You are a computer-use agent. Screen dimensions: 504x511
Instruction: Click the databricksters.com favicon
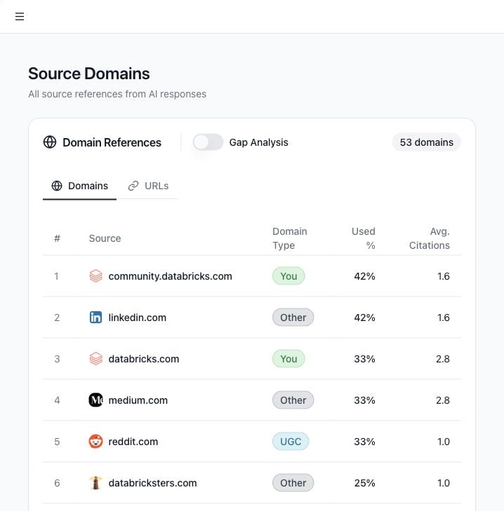pos(95,483)
